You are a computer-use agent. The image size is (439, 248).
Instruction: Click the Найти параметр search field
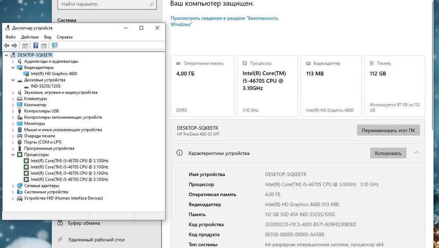click(107, 4)
